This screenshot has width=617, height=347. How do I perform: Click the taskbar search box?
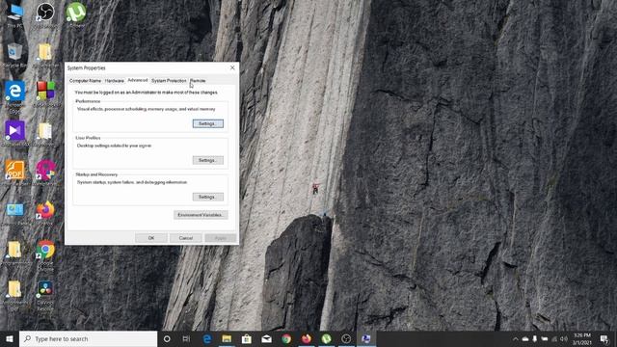tap(88, 338)
